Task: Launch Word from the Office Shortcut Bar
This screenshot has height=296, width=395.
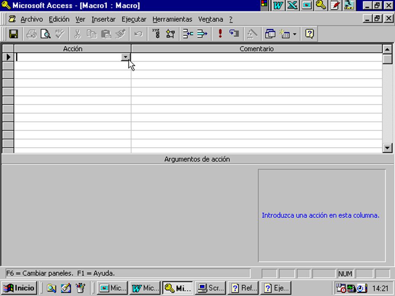Action: click(x=278, y=5)
